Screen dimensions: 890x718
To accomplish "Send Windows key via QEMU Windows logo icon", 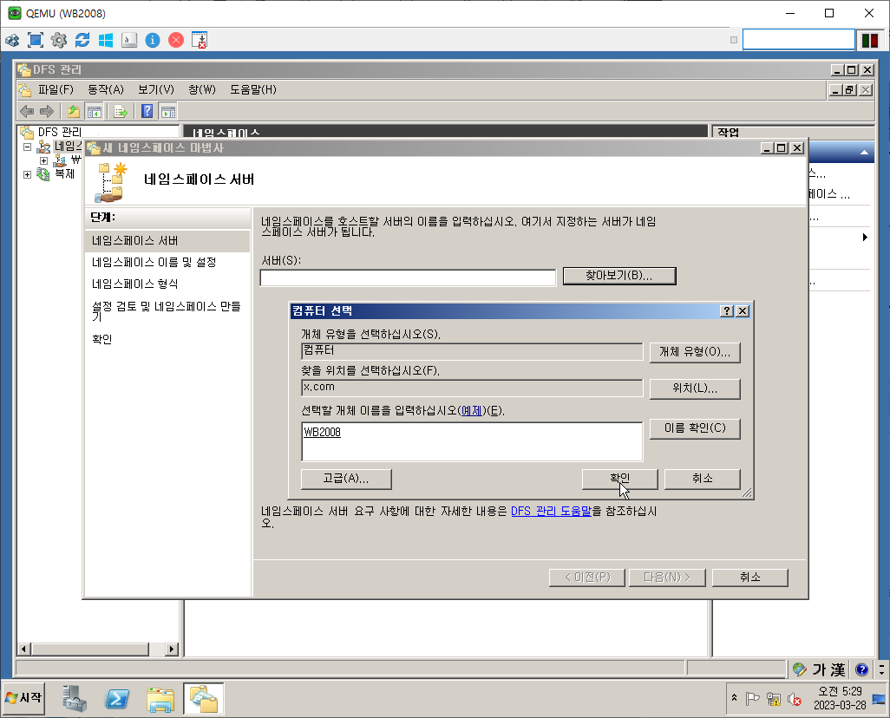I will pyautogui.click(x=106, y=40).
